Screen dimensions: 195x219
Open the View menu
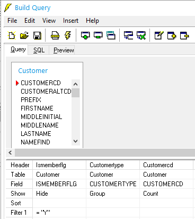(49, 21)
